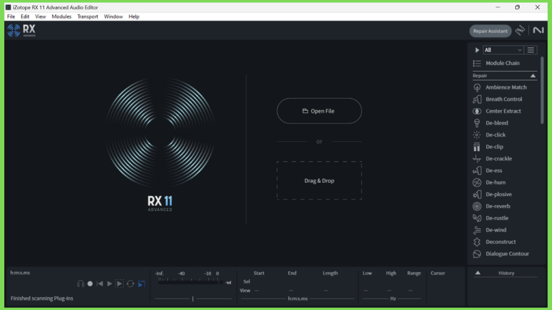Click the Repair category heading

480,76
